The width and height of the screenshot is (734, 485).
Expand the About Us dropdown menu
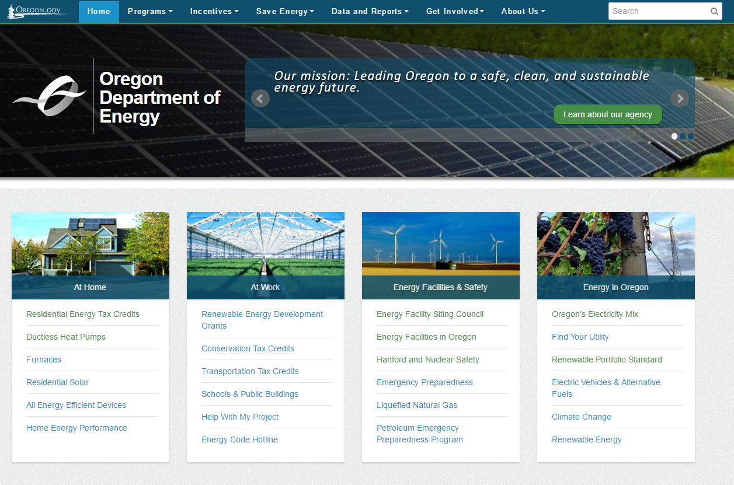(523, 11)
